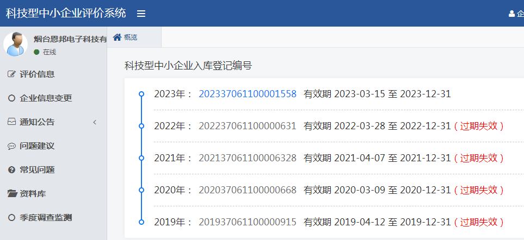
Task: Toggle the hamburger sidebar menu
Action: click(141, 14)
